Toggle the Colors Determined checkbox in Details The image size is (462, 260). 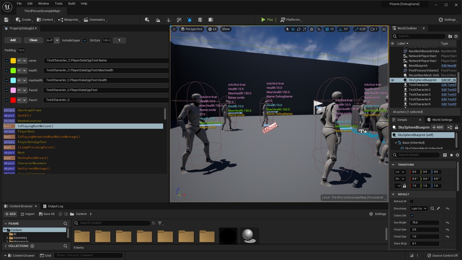click(x=411, y=216)
